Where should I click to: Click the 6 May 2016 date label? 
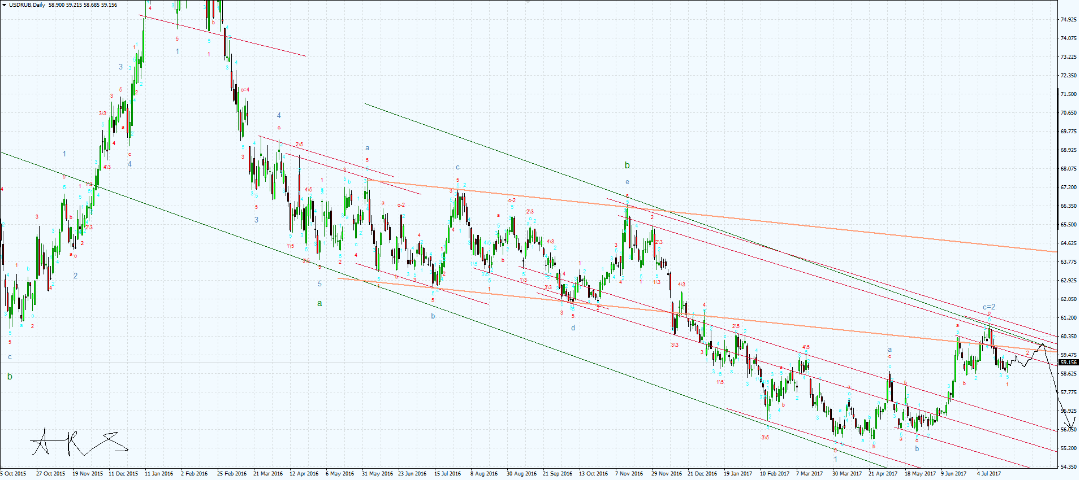pyautogui.click(x=340, y=474)
